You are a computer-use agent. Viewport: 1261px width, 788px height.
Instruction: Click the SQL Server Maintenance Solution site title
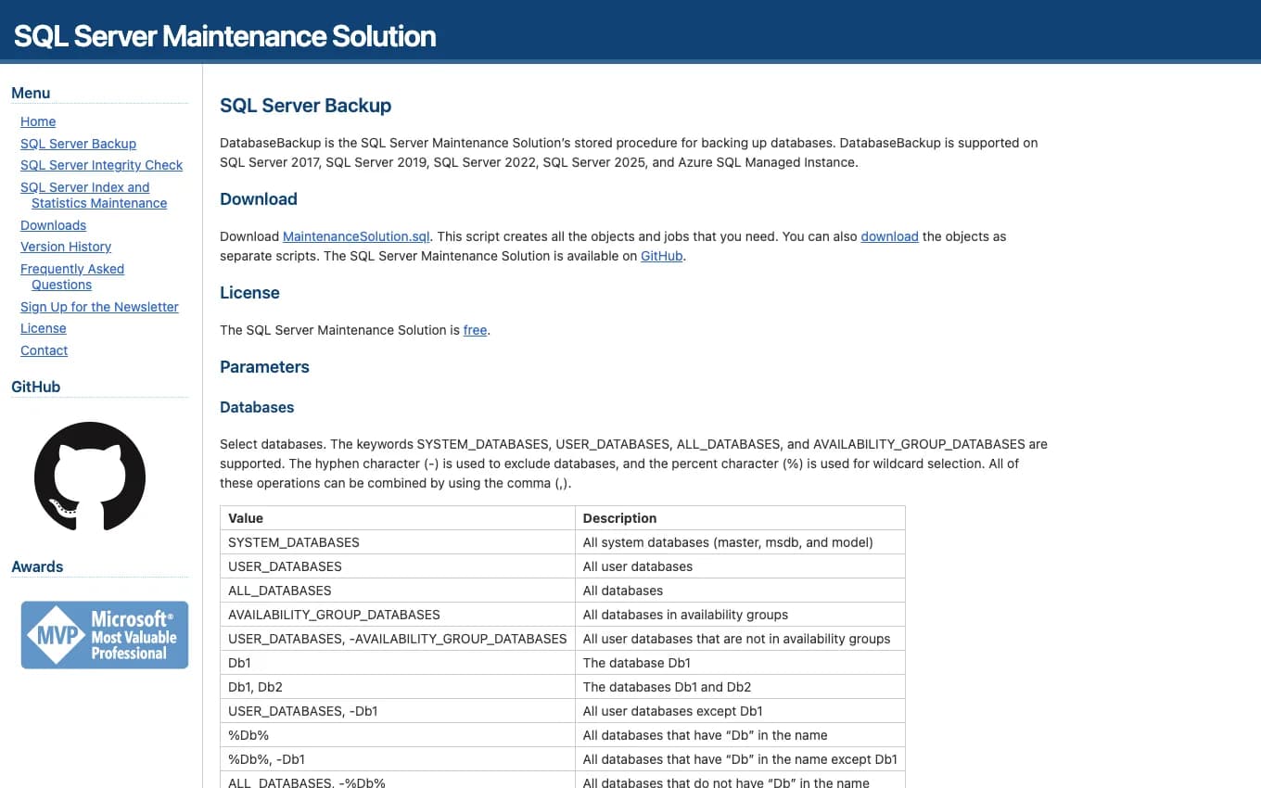[x=224, y=36]
